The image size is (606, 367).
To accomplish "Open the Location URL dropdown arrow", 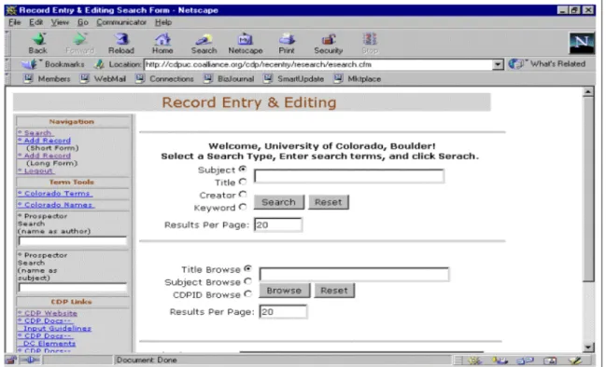I will [499, 64].
